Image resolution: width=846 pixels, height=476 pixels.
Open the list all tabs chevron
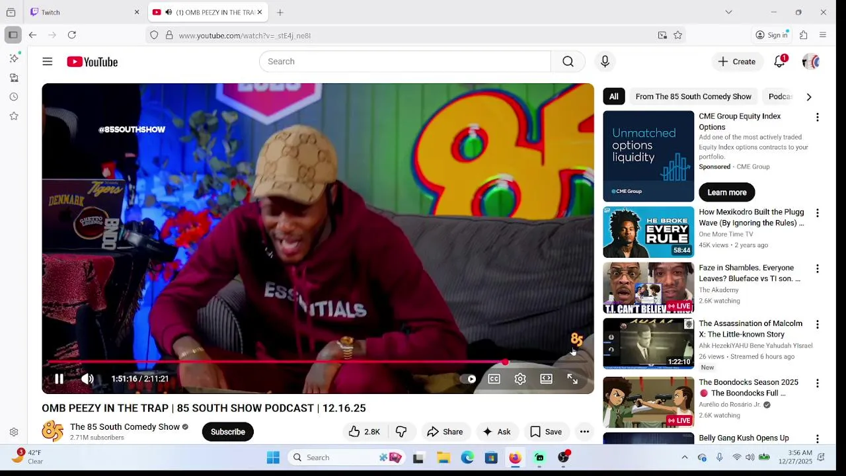[728, 12]
